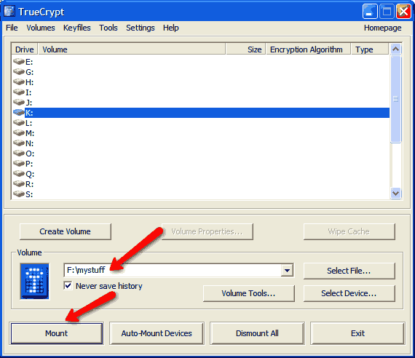Select the N: drive letter text
This screenshot has width=415, height=358.
click(29, 143)
